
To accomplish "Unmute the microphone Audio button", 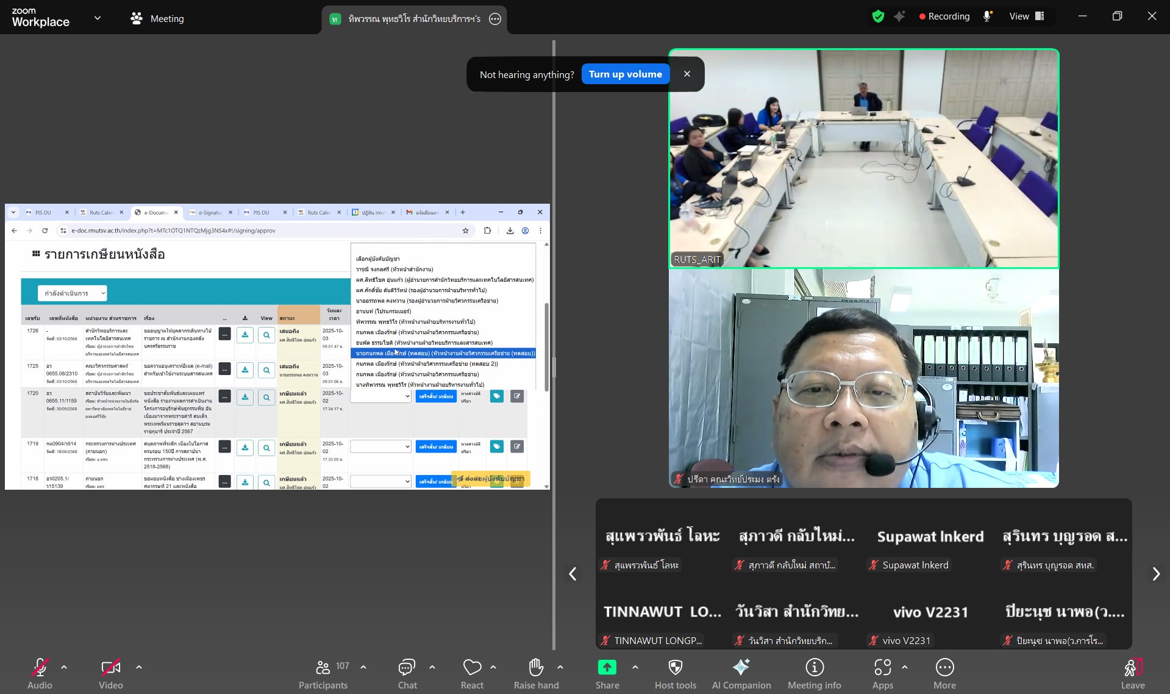I will [40, 668].
